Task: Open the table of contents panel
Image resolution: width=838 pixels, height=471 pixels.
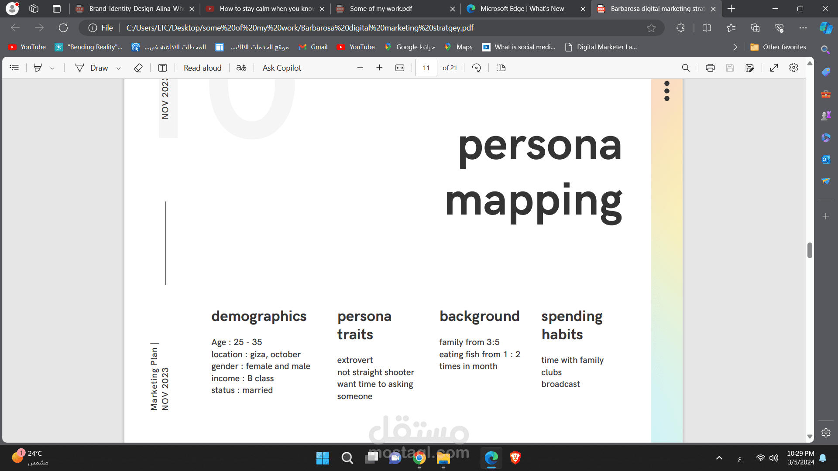Action: 14,68
